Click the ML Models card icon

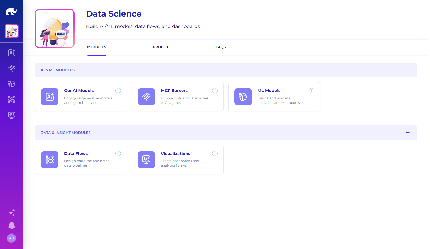(x=243, y=97)
